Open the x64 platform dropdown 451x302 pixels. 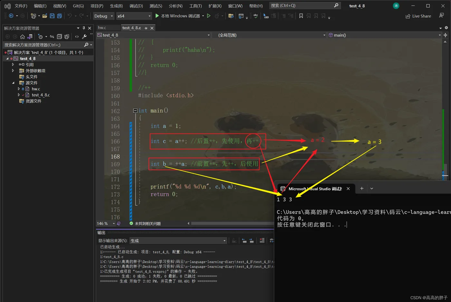pyautogui.click(x=134, y=16)
